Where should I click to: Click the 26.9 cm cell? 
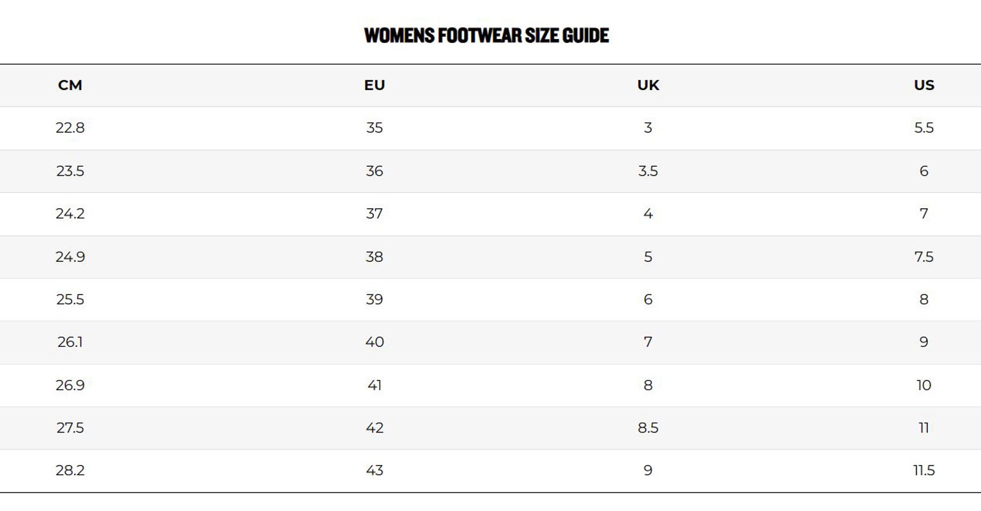click(70, 385)
